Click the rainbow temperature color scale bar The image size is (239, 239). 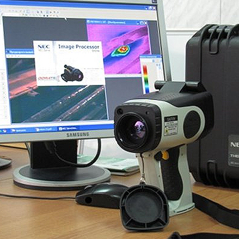(x=146, y=79)
